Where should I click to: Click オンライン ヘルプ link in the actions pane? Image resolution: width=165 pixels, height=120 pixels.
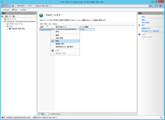pos(147,37)
